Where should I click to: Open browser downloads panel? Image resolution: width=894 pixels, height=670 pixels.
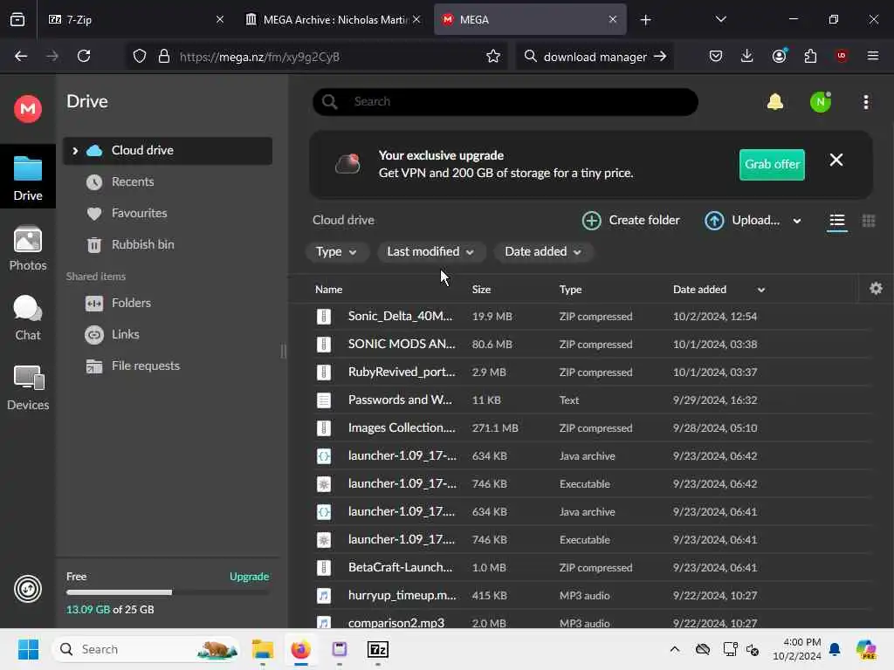tap(747, 57)
